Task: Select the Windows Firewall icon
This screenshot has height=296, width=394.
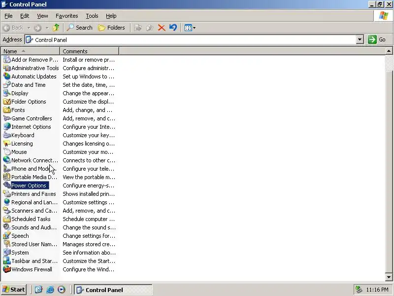Action: (x=7, y=269)
